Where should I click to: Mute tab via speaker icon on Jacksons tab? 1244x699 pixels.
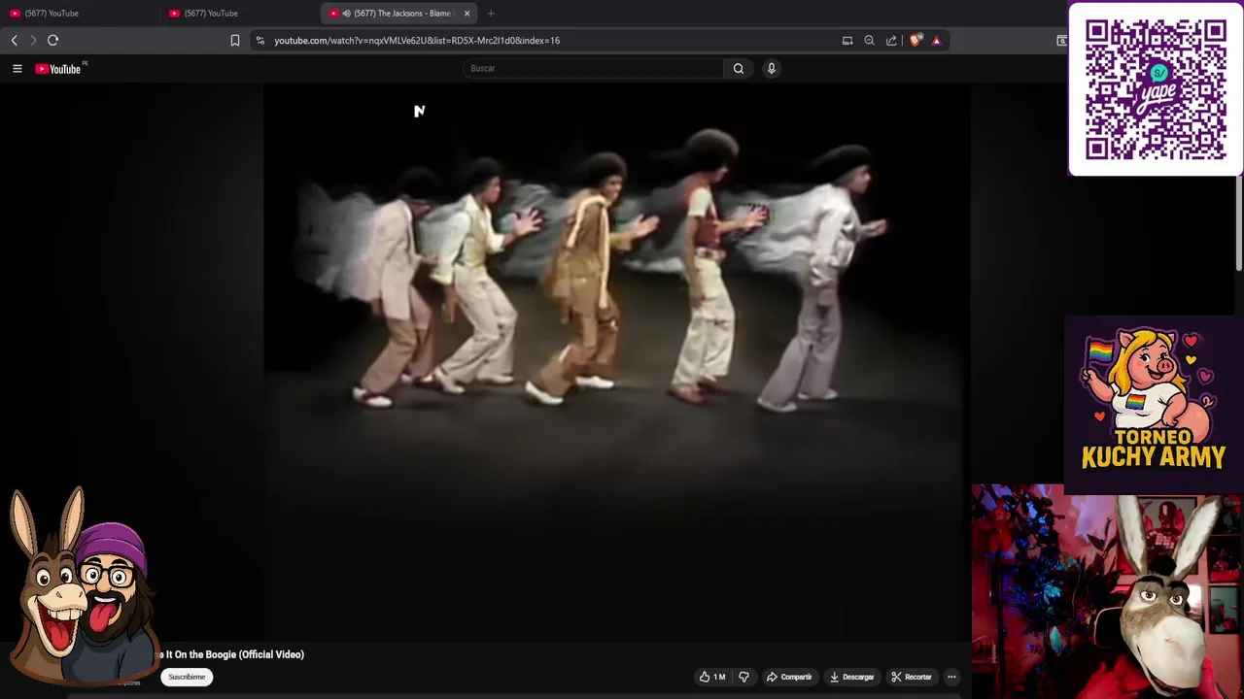point(347,13)
